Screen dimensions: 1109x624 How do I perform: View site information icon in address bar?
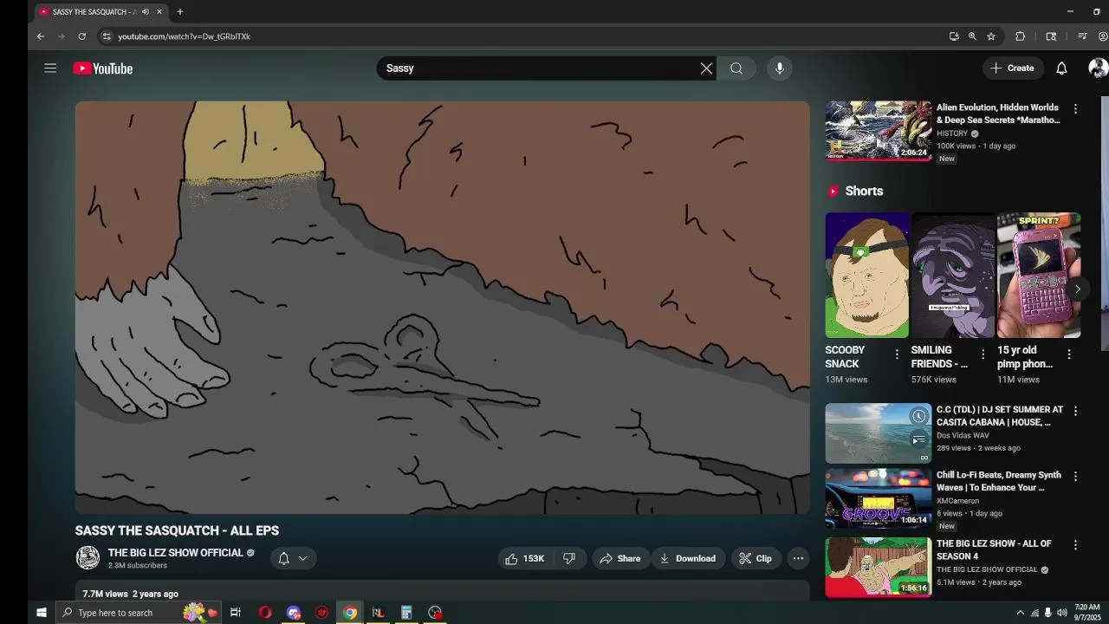(107, 36)
